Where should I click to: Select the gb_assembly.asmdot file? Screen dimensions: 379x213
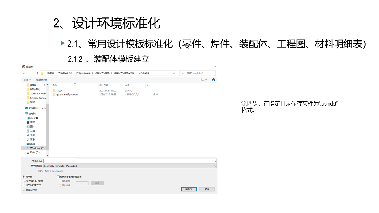click(x=67, y=94)
